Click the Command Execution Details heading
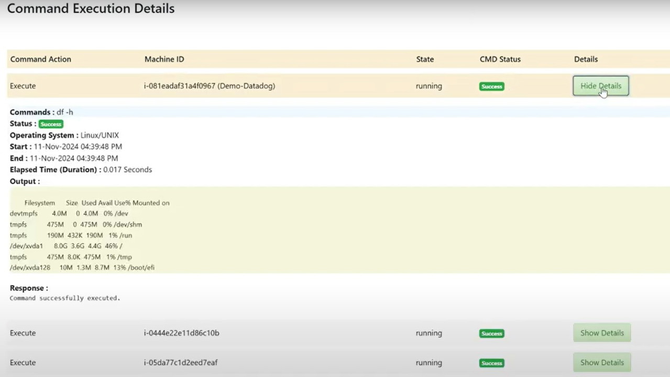 click(91, 9)
